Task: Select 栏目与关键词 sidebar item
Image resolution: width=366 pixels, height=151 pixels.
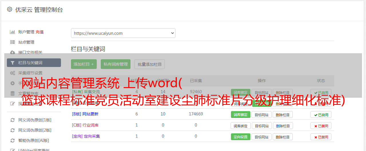Action: click(x=34, y=63)
